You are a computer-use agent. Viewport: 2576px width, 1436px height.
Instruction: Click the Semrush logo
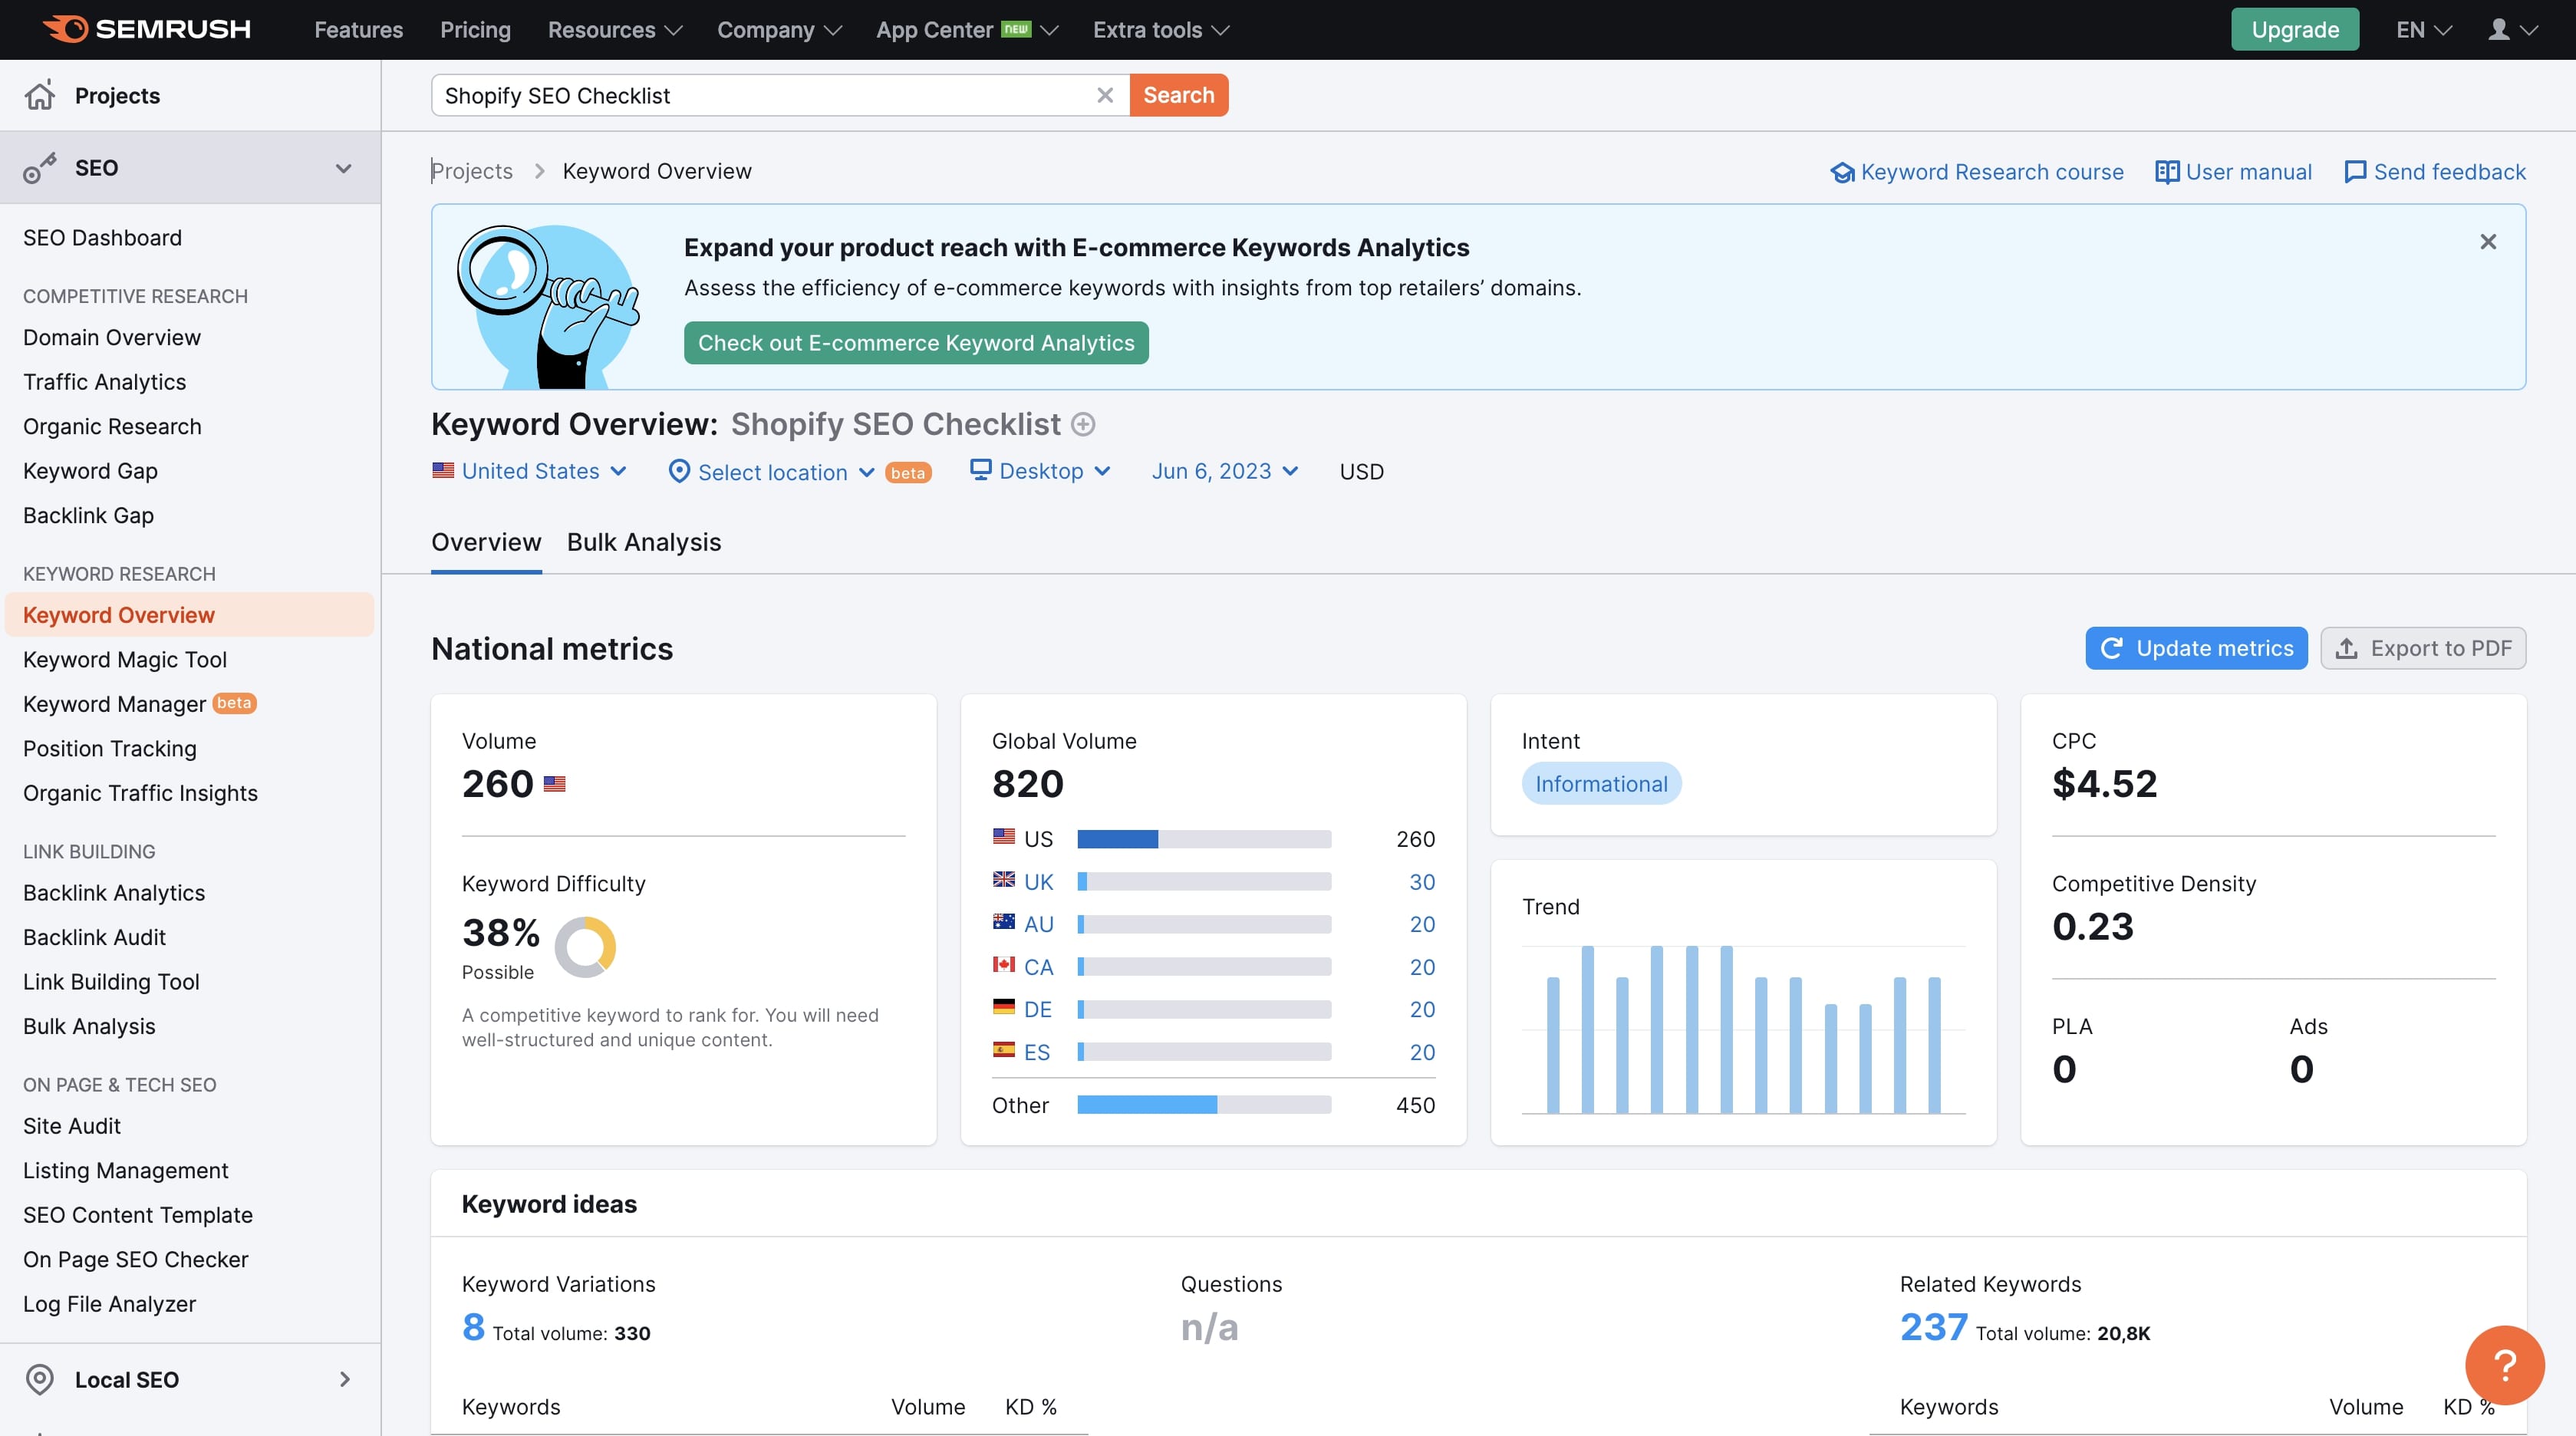[147, 29]
